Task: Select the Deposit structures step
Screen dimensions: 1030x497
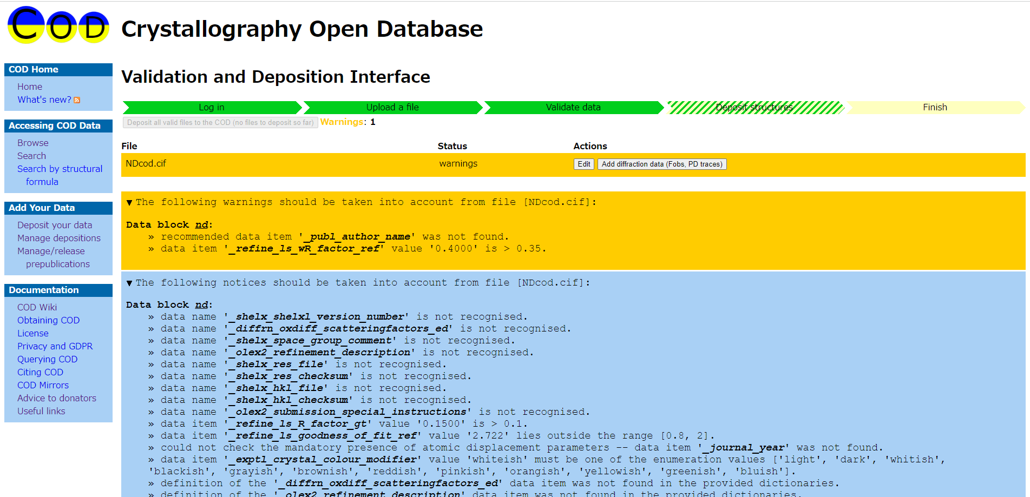Action: click(754, 108)
